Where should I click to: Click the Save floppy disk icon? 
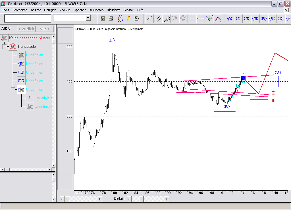tap(103, 18)
